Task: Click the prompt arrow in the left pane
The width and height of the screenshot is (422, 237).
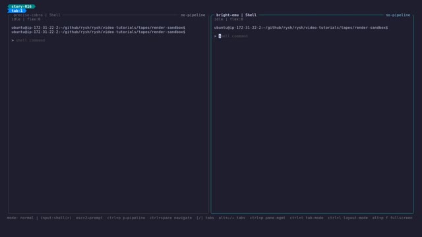Action: click(13, 40)
